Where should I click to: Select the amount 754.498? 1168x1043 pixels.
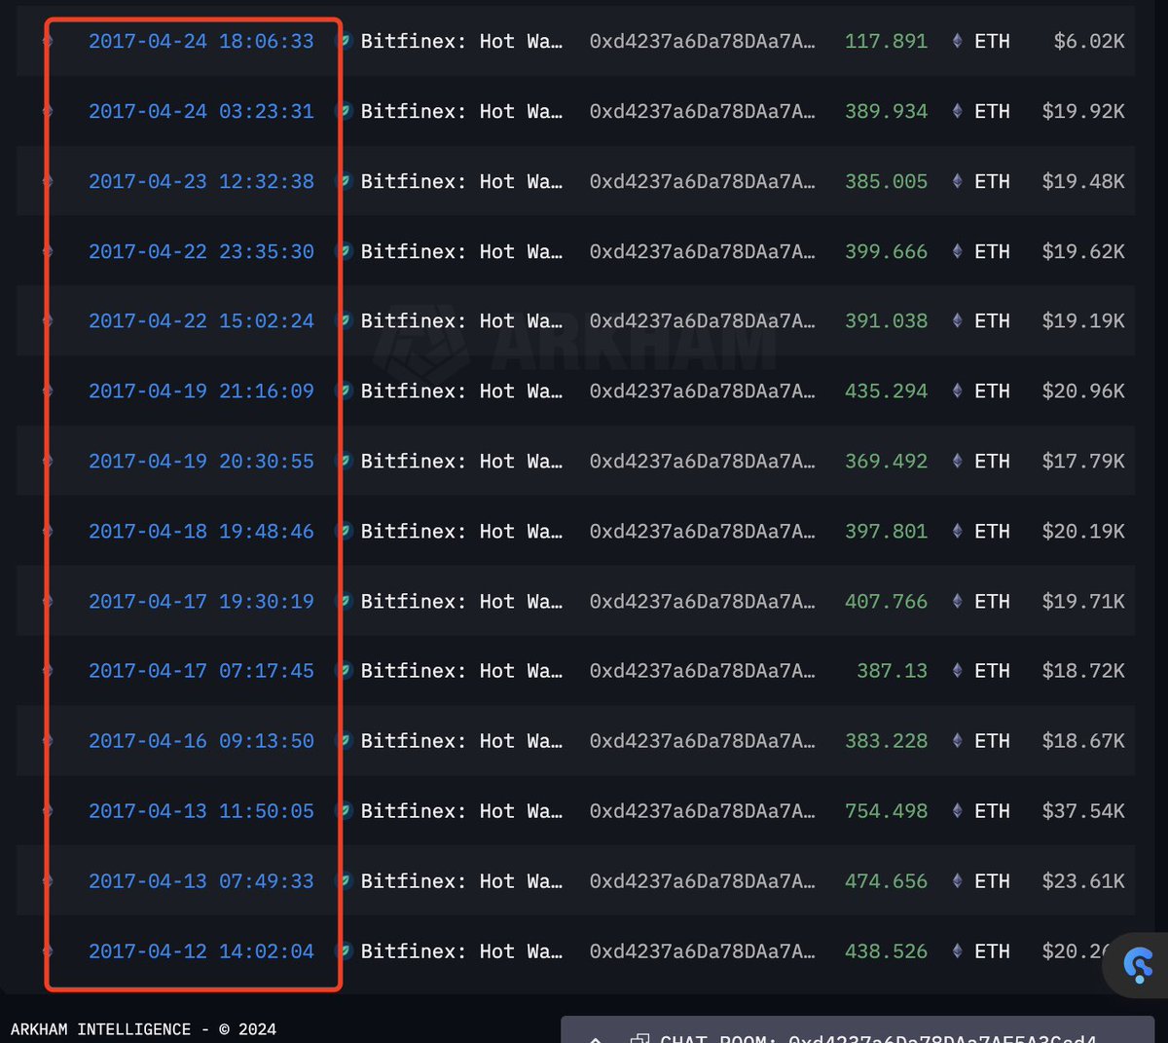(886, 810)
